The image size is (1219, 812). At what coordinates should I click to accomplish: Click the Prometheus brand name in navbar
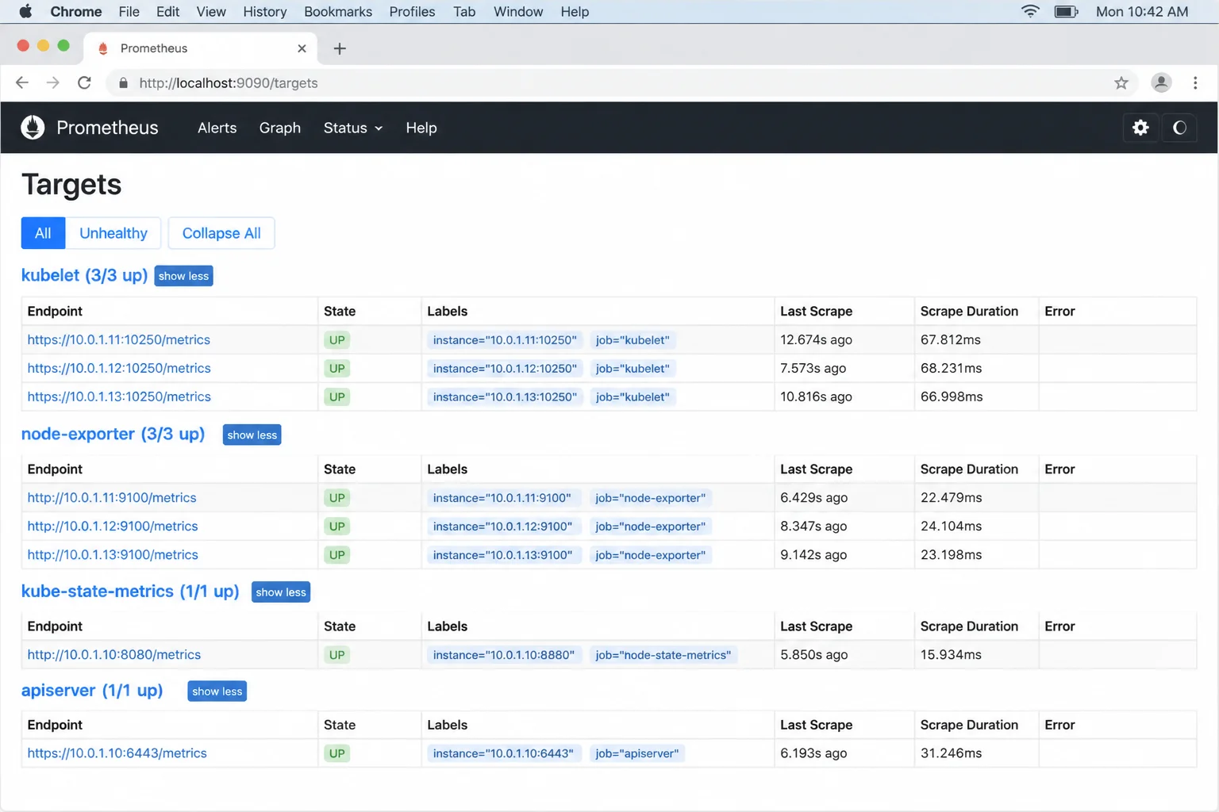[107, 128]
